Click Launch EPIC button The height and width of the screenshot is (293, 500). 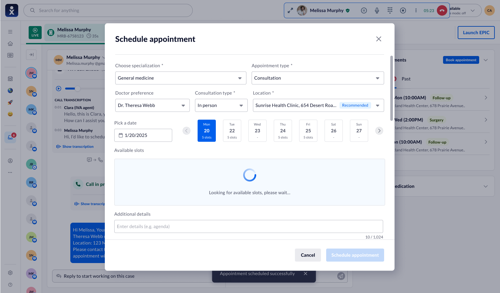tap(476, 33)
